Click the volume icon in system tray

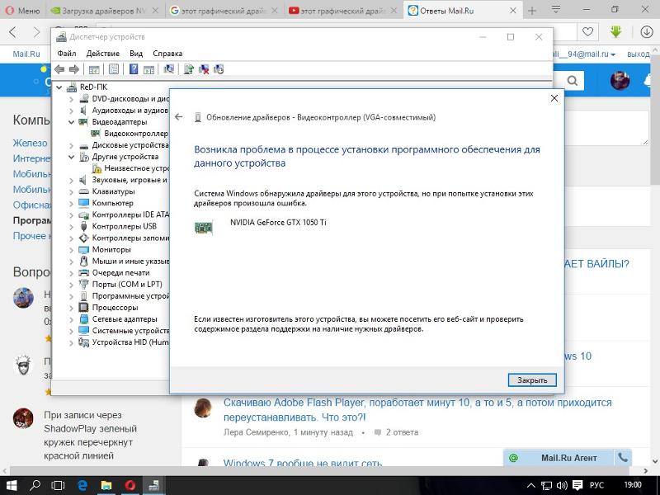[561, 486]
